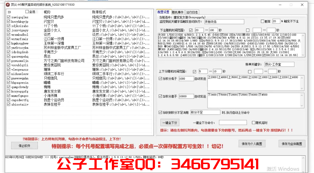This screenshot has width=314, height=173.
Task: Click the 昵称 column header
Action: tap(47, 12)
